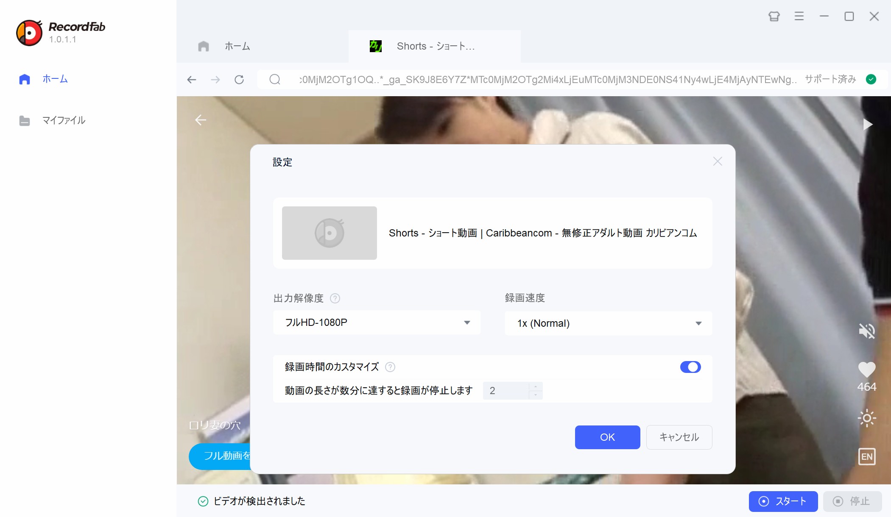
Task: Click the フル動画を button on the video
Action: [220, 456]
